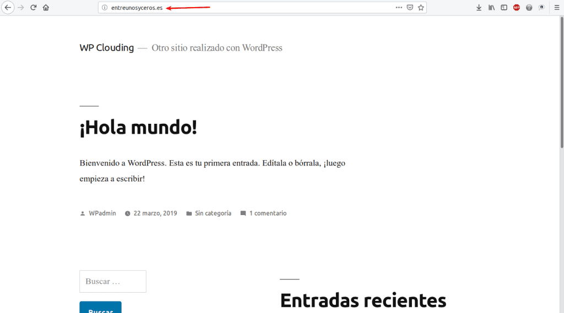Open the page actions three-dot menu
The image size is (564, 313).
tap(399, 8)
